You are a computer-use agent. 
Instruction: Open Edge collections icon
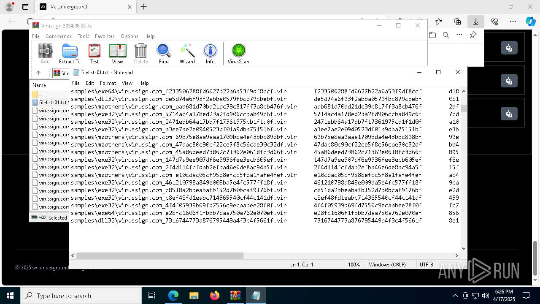(457, 22)
